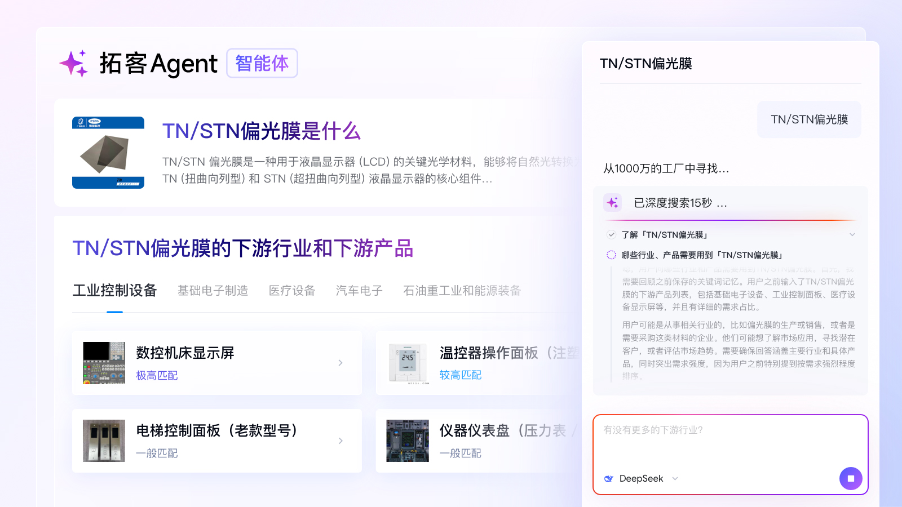The image size is (902, 507).
Task: Switch to the 基础电子制造 tab
Action: [213, 291]
